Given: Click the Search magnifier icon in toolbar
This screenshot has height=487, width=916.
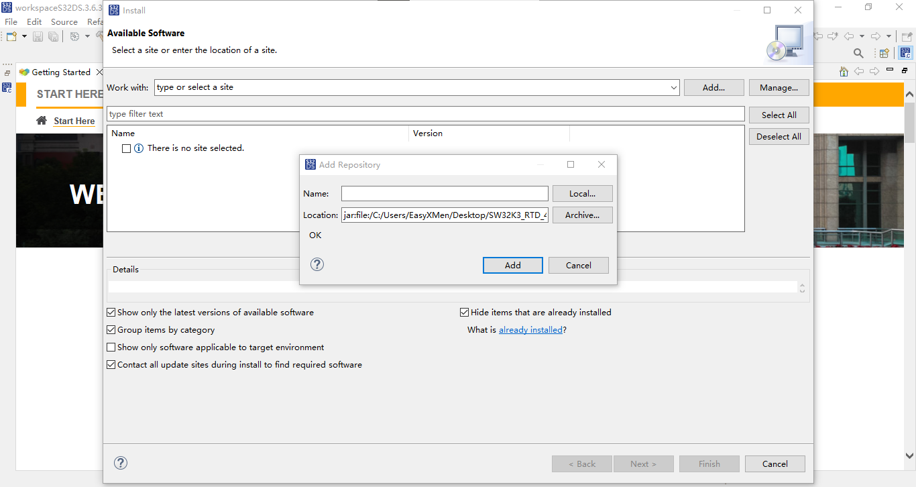Looking at the screenshot, I should click(858, 53).
